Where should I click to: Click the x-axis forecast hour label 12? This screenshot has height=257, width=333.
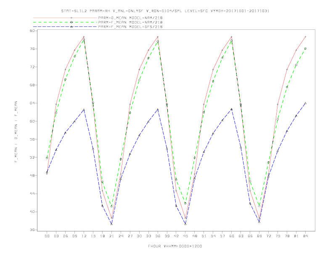point(84,236)
